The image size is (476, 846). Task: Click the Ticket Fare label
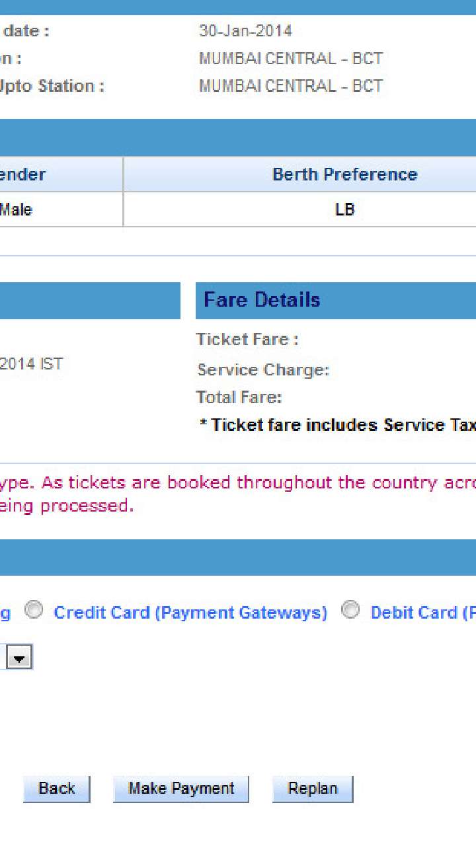tap(247, 340)
